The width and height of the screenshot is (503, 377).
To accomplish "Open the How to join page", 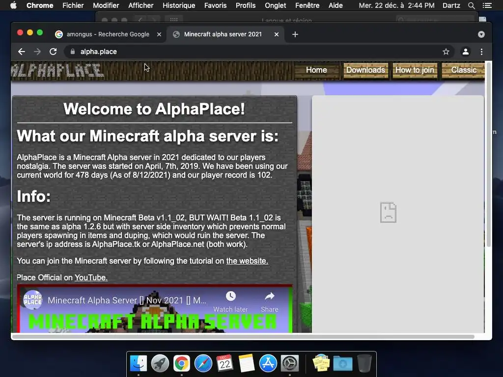I will (x=415, y=70).
